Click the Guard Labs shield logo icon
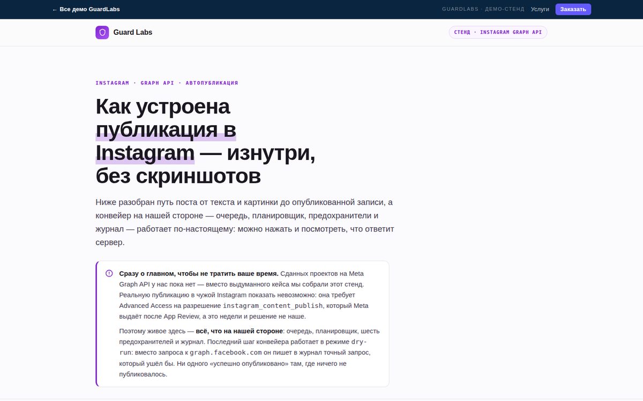 pos(102,33)
